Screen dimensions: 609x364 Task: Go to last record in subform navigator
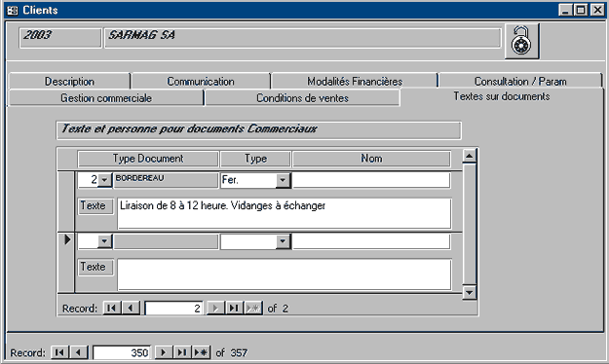[x=234, y=309]
